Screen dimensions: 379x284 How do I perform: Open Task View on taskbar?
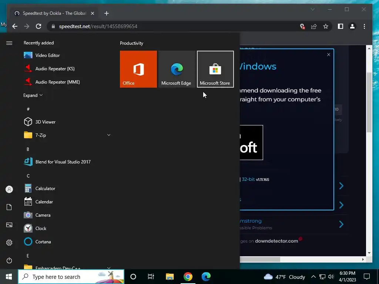coord(151,277)
